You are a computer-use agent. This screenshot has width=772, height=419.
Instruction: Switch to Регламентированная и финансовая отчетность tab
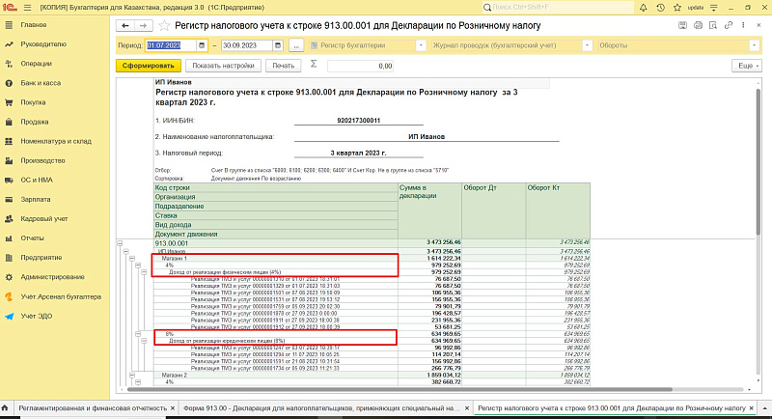[x=93, y=409]
